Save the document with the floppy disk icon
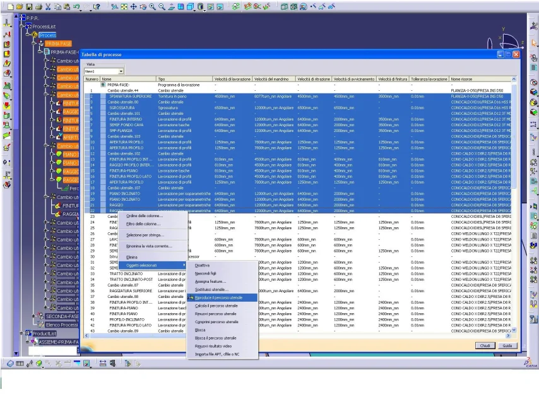Viewport: 539px width, 404px height. click(x=29, y=6)
